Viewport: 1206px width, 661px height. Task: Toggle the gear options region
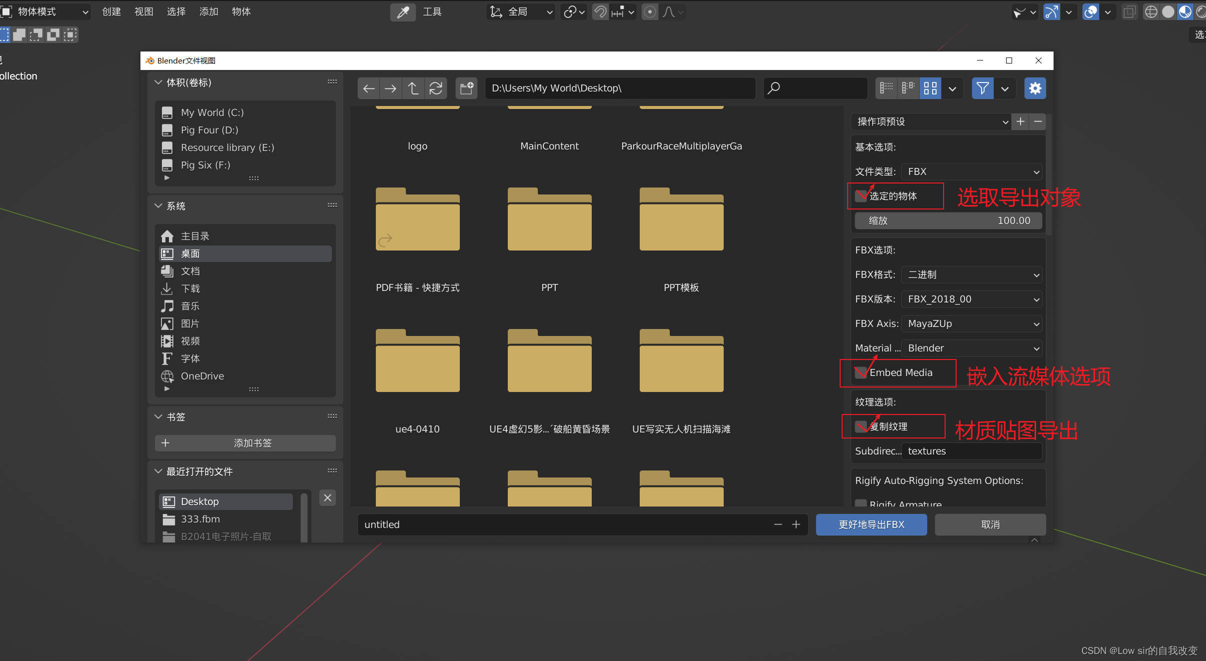tap(1035, 88)
